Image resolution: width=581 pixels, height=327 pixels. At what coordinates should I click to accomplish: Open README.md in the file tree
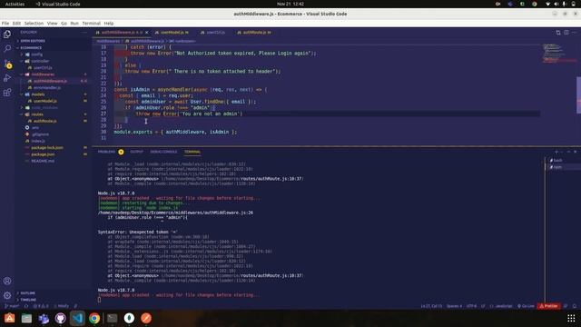click(x=43, y=162)
